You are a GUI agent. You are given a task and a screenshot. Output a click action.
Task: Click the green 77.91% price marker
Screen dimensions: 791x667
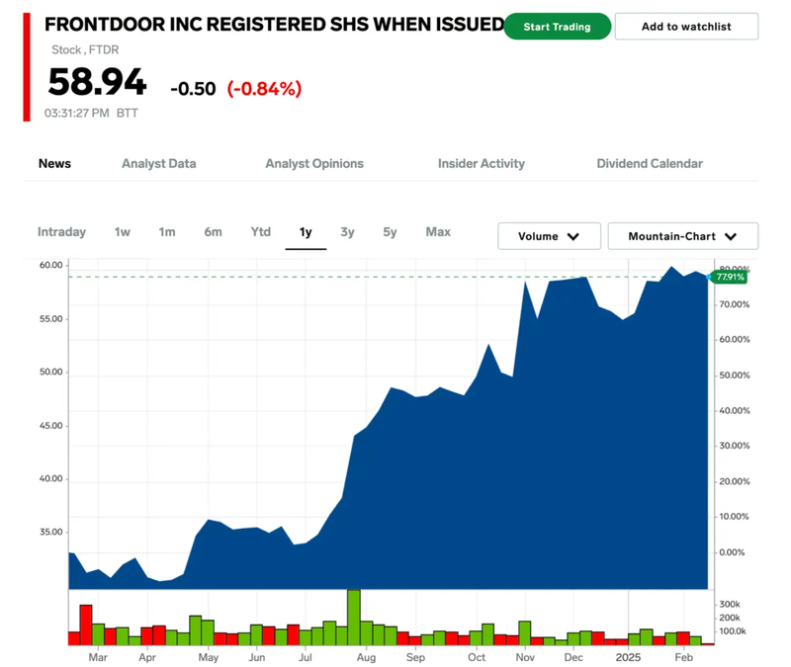[729, 278]
